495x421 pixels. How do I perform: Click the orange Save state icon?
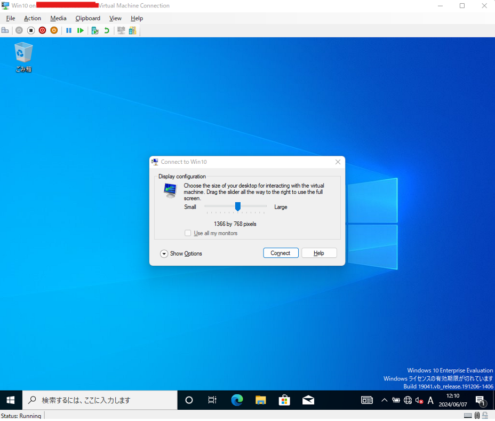[54, 30]
